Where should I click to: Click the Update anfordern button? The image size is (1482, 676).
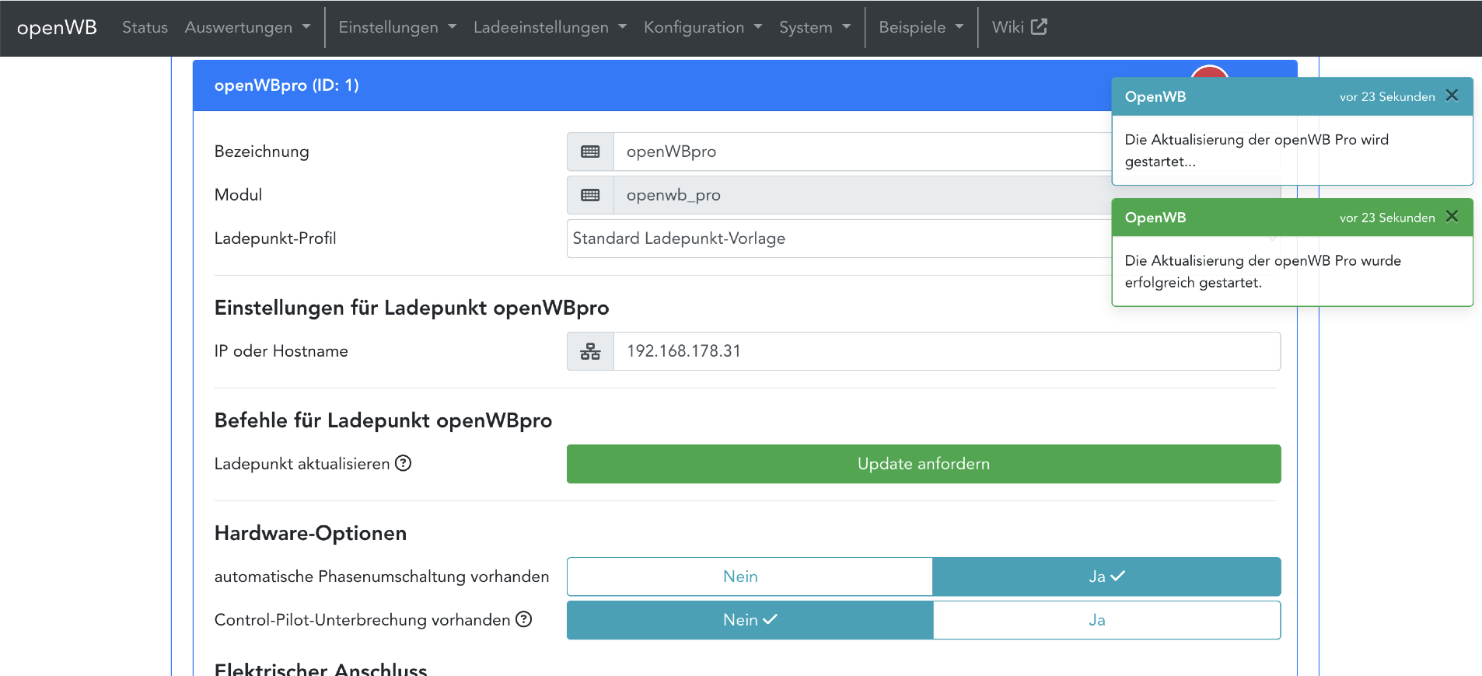923,464
